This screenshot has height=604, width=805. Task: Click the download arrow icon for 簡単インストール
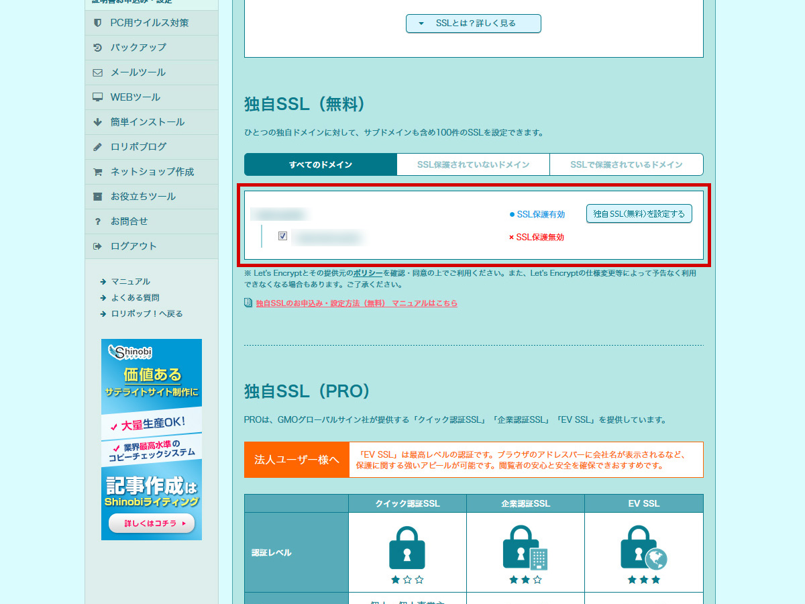[x=98, y=122]
